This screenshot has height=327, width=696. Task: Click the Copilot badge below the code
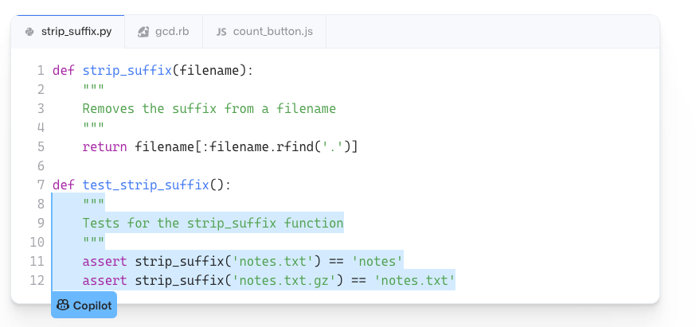[x=84, y=306]
